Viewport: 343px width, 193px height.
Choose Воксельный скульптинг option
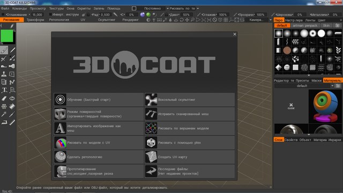[x=190, y=100]
